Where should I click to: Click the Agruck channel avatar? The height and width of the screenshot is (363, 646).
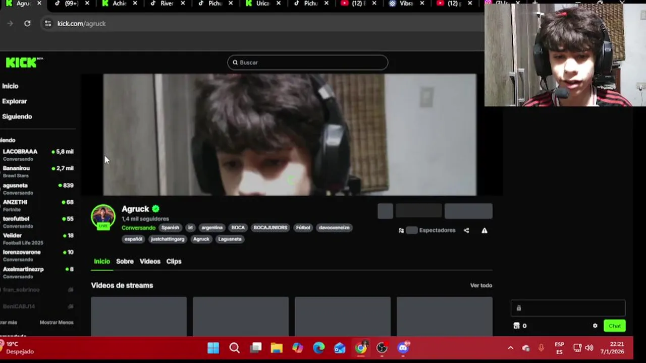pyautogui.click(x=103, y=217)
